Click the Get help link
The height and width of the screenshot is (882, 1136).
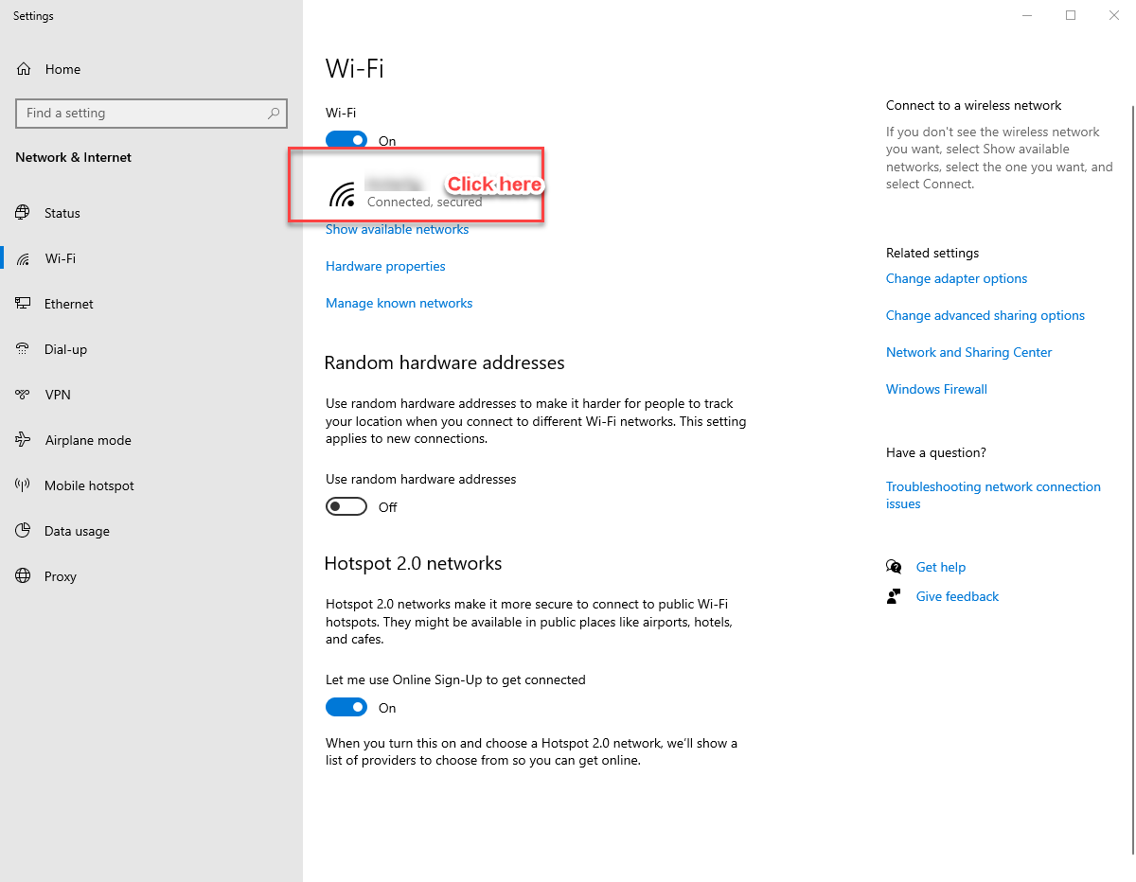941,567
